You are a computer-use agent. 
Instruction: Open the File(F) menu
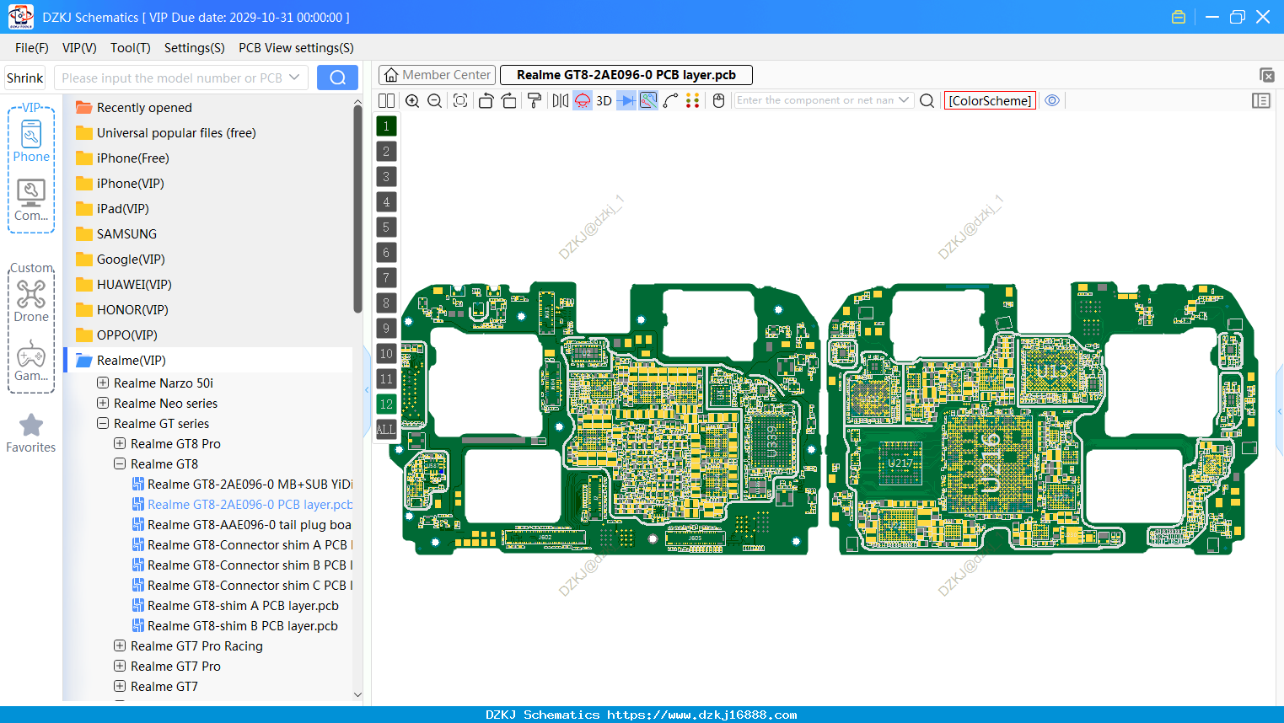tap(32, 48)
